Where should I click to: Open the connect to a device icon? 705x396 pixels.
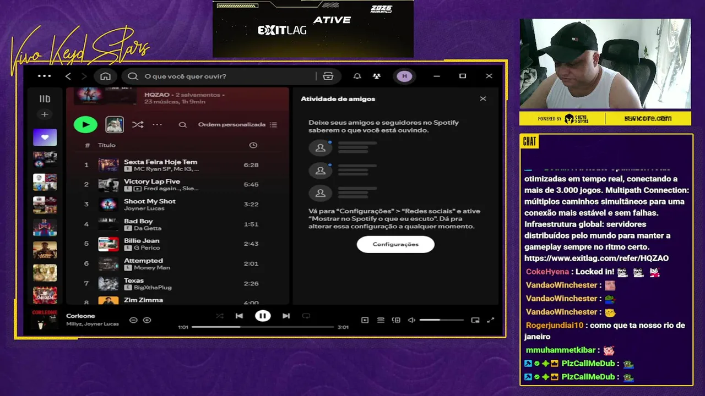pyautogui.click(x=396, y=320)
